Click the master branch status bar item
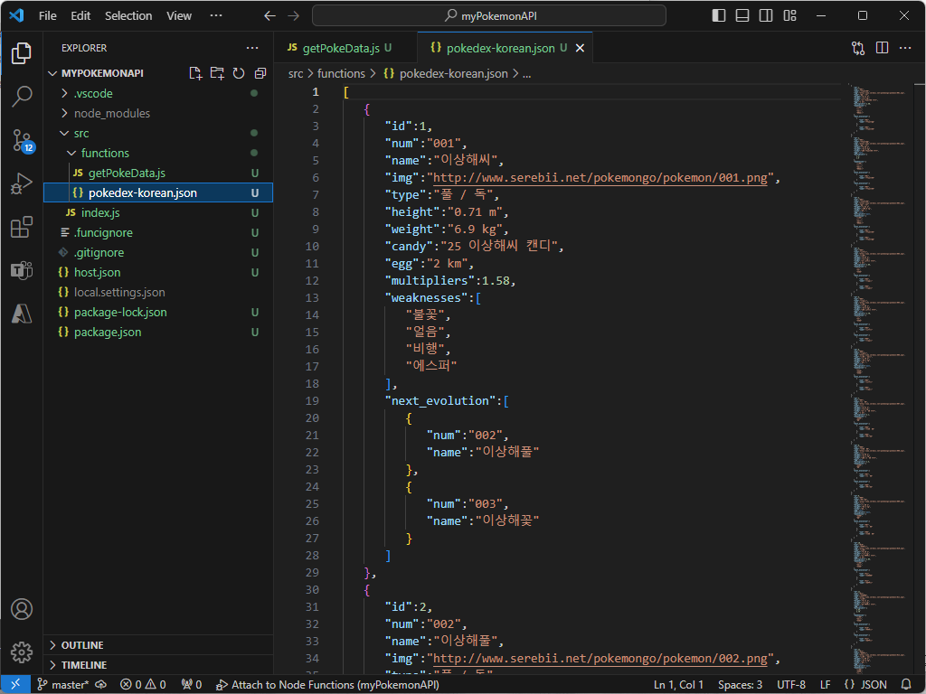Screen dimensions: 926x694 point(63,685)
